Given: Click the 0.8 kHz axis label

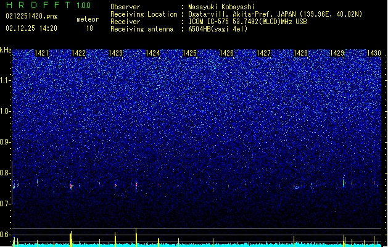Looking at the screenshot, I should (6, 173).
